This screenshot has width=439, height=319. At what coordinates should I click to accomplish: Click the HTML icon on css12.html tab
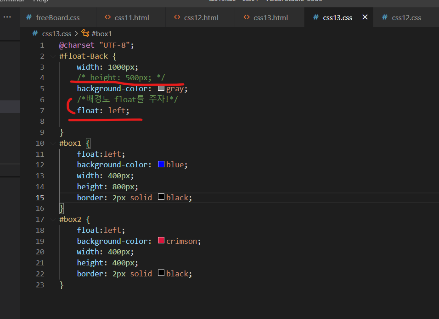tap(177, 17)
